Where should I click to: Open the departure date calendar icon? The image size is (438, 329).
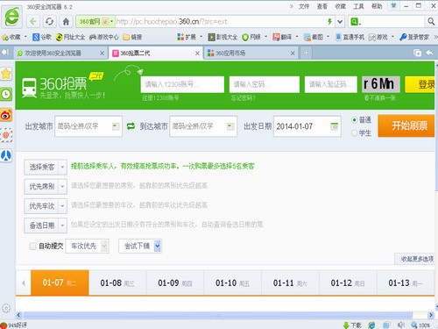[334, 126]
